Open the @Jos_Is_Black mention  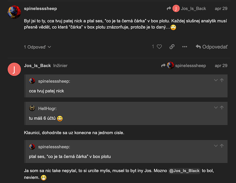pyautogui.click(x=184, y=171)
